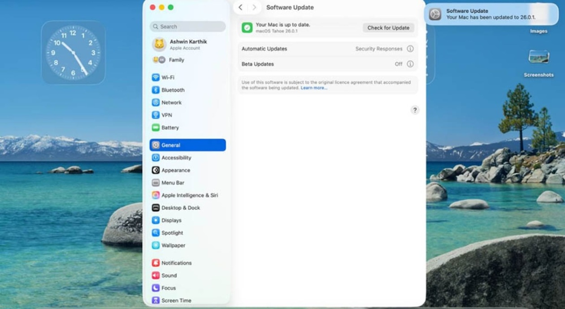Click the Wi-Fi icon in the sidebar
Screen dimensions: 565x309
[156, 77]
